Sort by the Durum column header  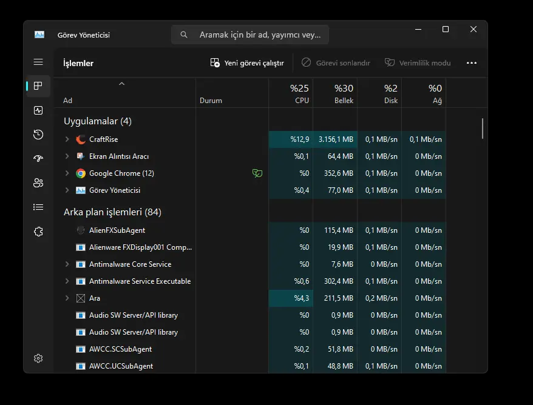(x=232, y=93)
